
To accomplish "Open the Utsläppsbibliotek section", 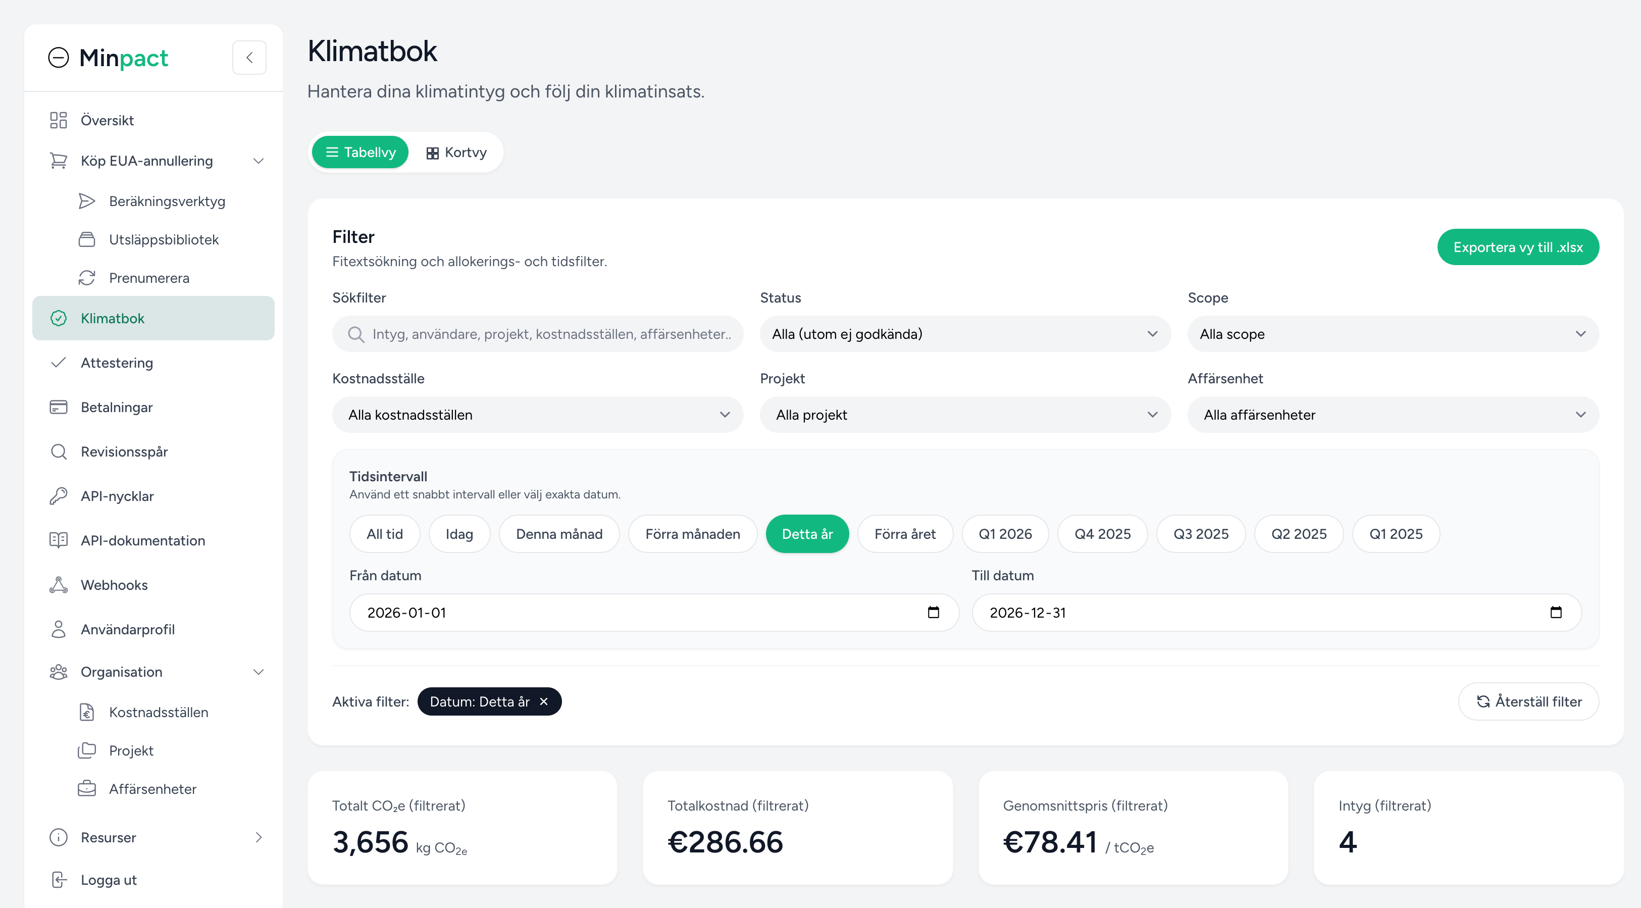I will pos(164,239).
